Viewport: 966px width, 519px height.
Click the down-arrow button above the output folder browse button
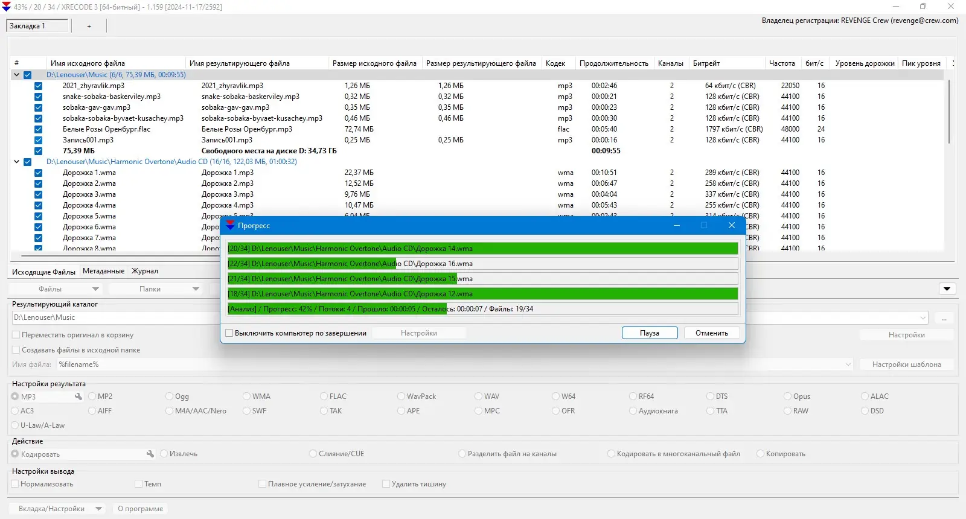coord(947,289)
